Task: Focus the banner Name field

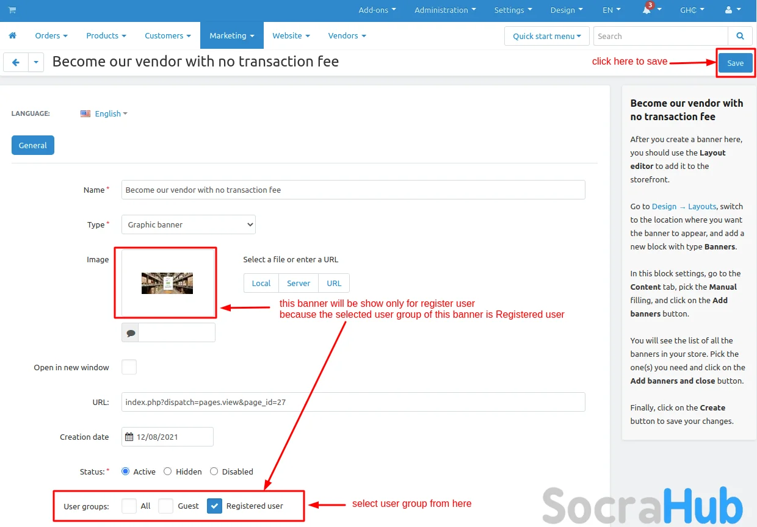Action: tap(353, 190)
